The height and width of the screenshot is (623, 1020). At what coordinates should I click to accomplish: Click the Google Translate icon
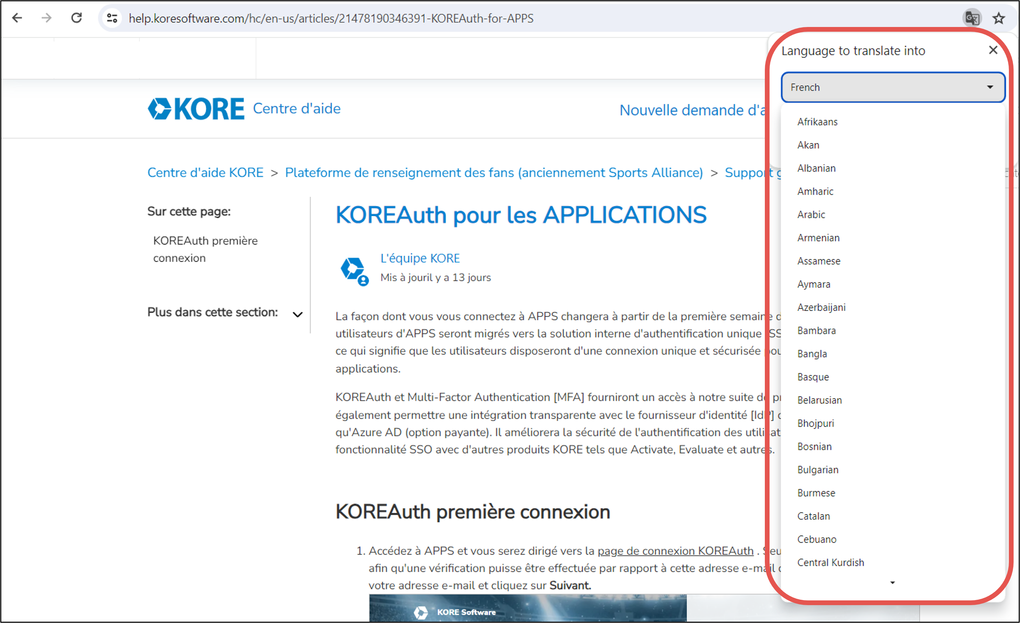click(x=971, y=18)
